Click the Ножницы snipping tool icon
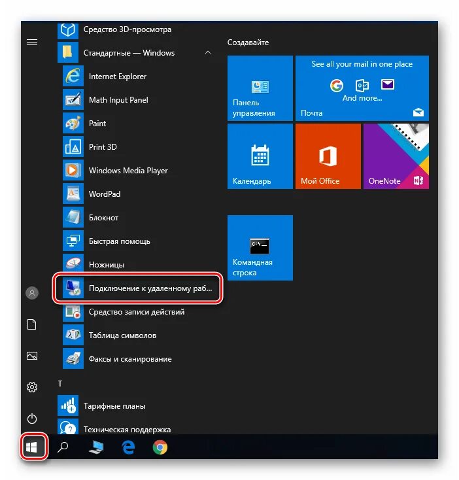 73,264
